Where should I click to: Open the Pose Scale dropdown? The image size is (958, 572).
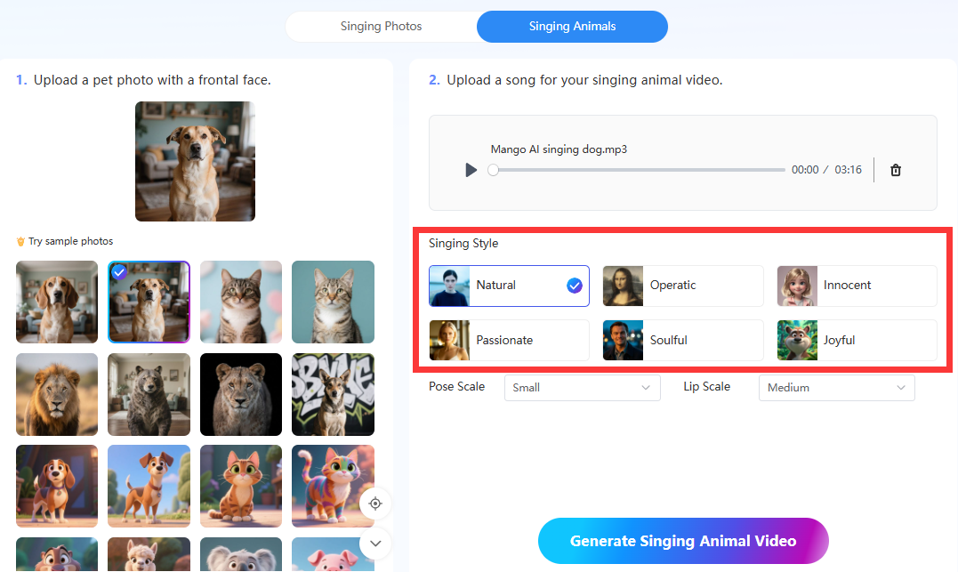pos(582,388)
